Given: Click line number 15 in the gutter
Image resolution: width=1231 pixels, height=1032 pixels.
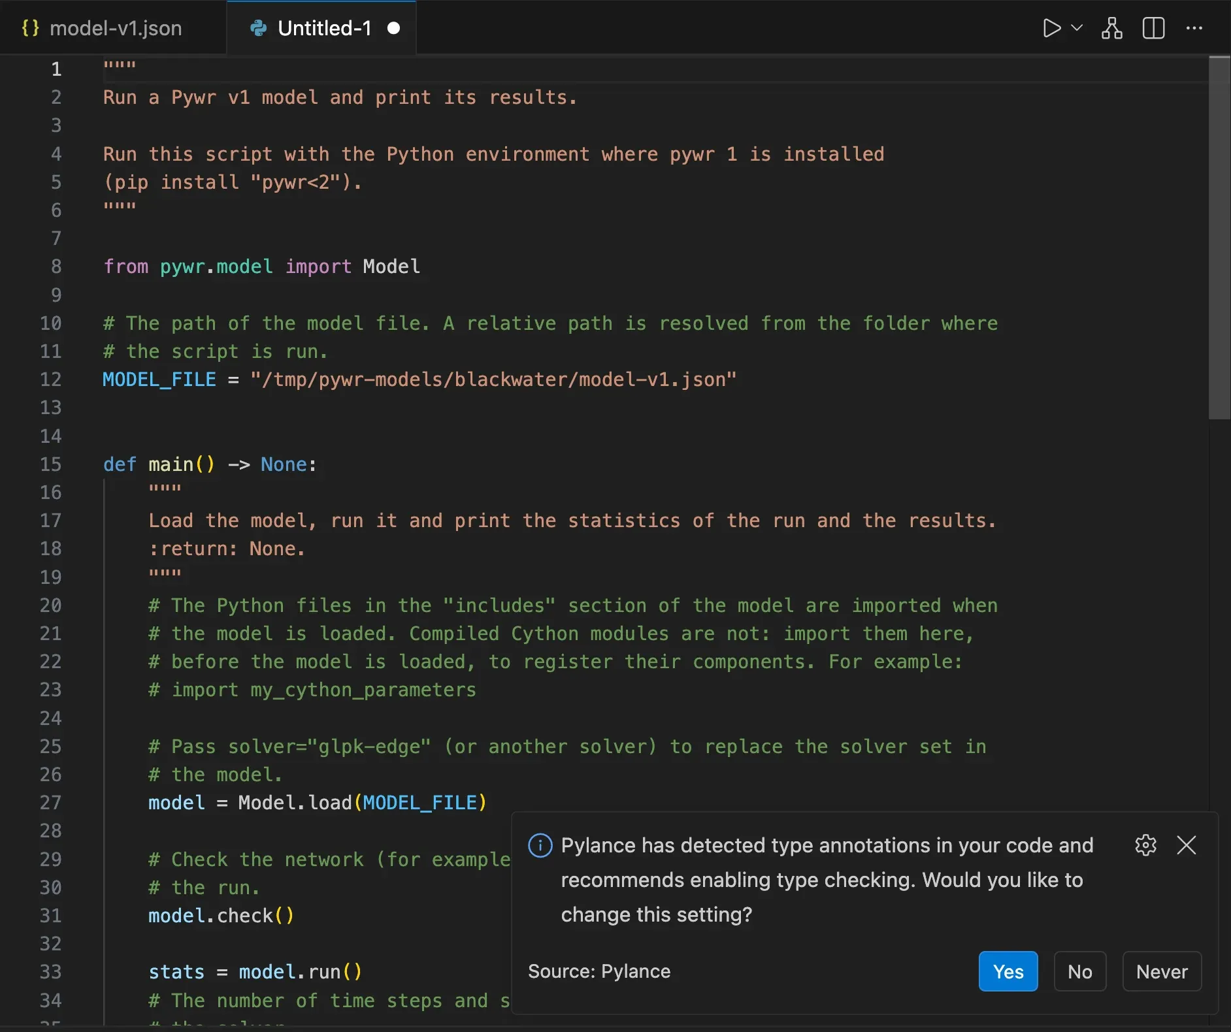Looking at the screenshot, I should tap(50, 464).
